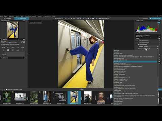Click the filmstrip filter funnel icon
Screen dimensions: 162x121
point(4,89)
